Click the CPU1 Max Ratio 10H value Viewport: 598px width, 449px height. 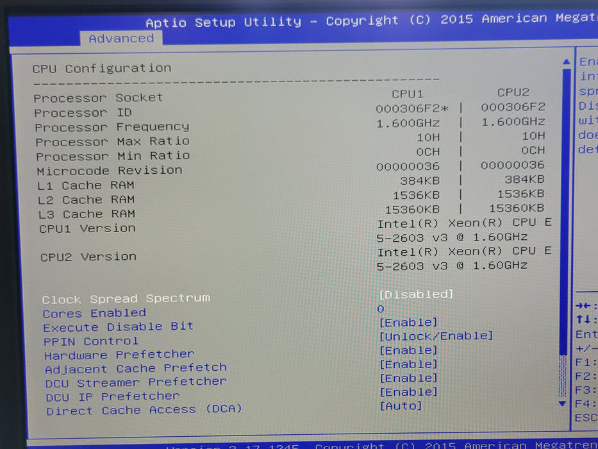point(428,137)
